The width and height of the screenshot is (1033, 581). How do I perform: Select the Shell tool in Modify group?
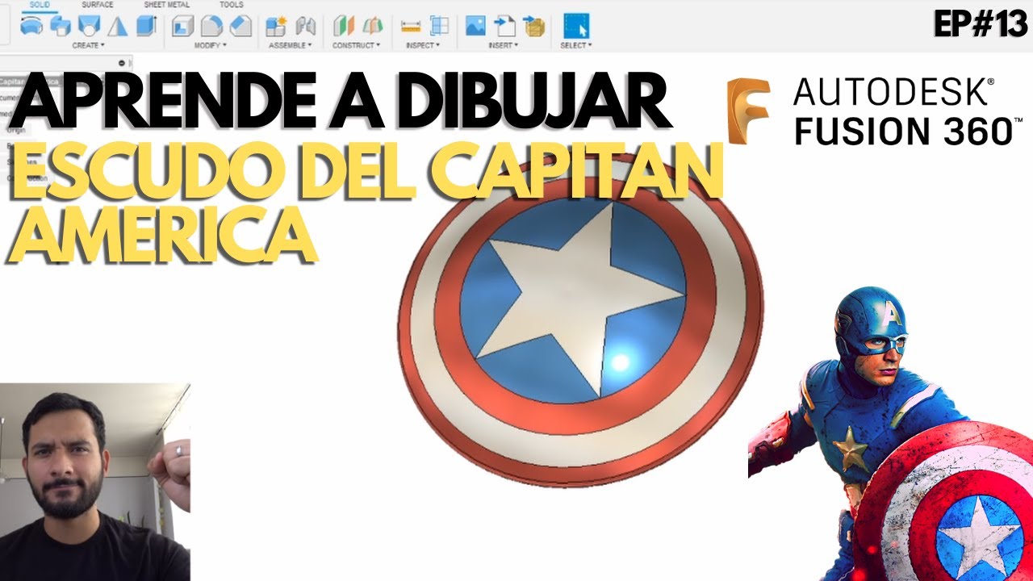tap(182, 27)
